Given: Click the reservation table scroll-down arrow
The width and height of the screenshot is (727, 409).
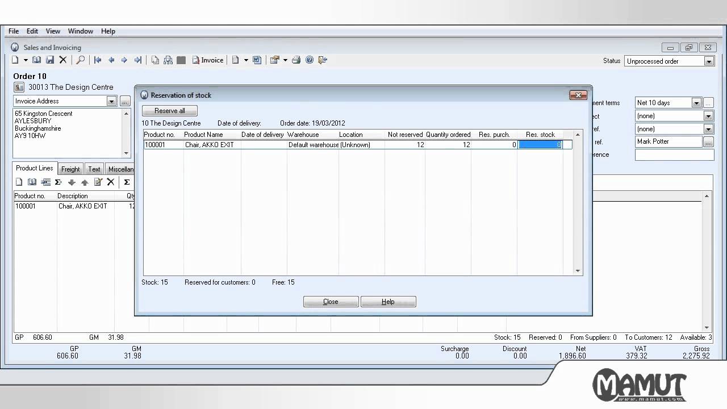Looking at the screenshot, I should point(578,271).
